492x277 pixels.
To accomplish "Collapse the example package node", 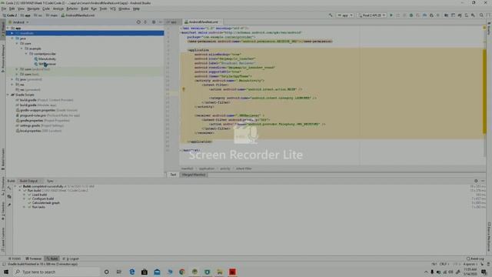I will tap(22, 48).
